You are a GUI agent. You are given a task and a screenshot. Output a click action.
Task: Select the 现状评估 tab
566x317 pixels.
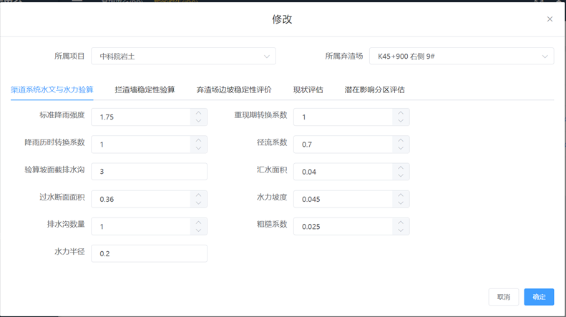[x=308, y=90]
